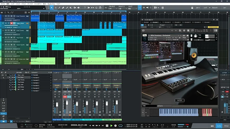Viewport: 230px width, 129px height.
Task: Open the ブラウズ (Browse) view button
Action: coord(226,126)
